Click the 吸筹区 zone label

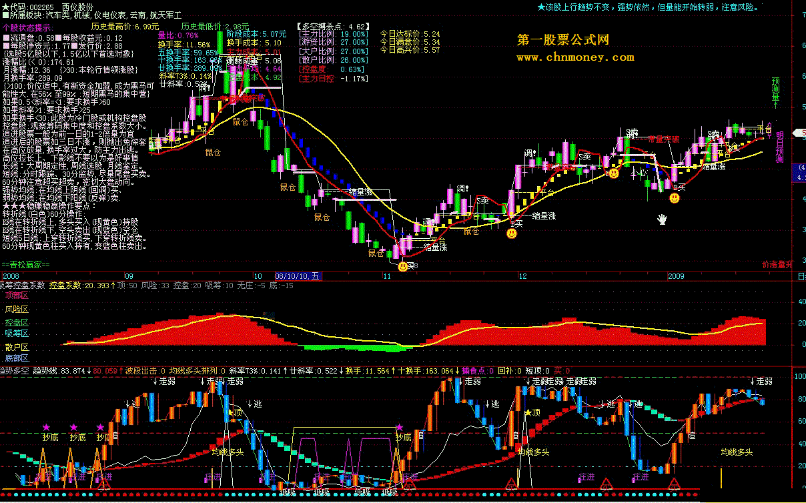tap(17, 332)
